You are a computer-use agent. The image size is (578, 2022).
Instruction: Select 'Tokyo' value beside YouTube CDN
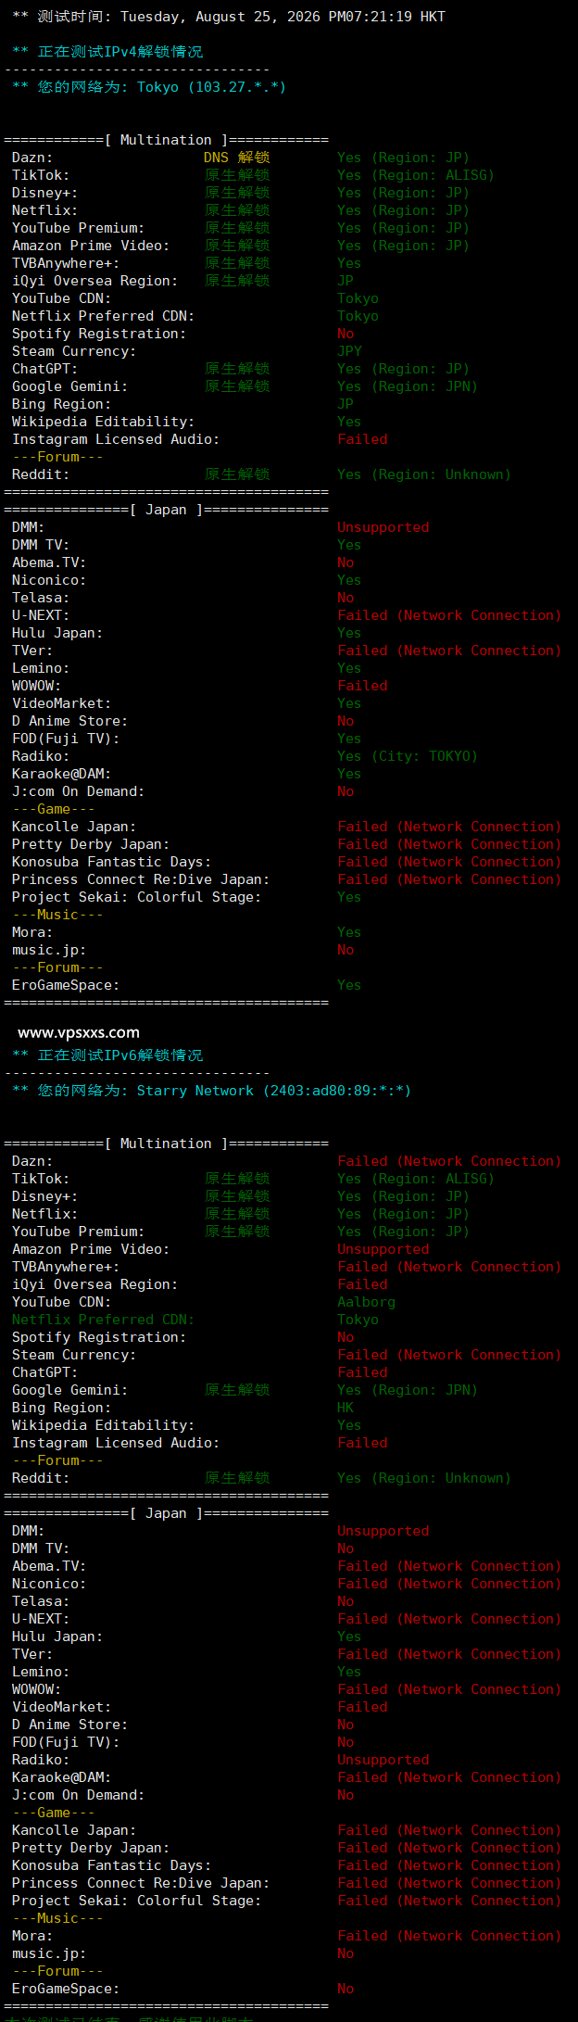pyautogui.click(x=358, y=298)
